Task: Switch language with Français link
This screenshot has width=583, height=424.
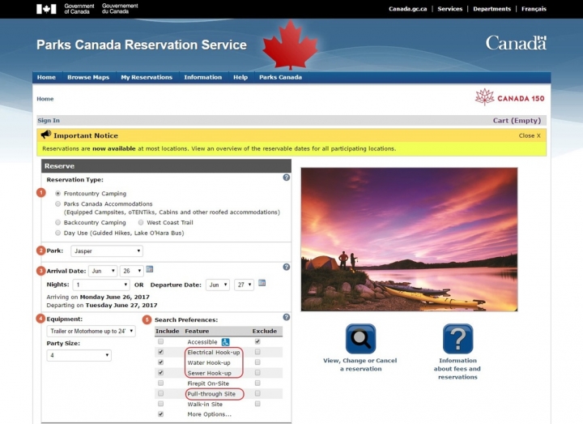Action: pos(534,9)
